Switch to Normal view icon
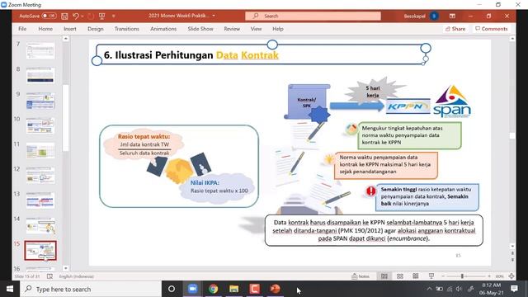This screenshot has width=528, height=297. pyautogui.click(x=384, y=276)
